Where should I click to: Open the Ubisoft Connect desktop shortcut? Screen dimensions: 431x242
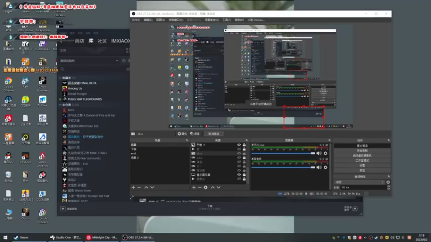point(43,216)
